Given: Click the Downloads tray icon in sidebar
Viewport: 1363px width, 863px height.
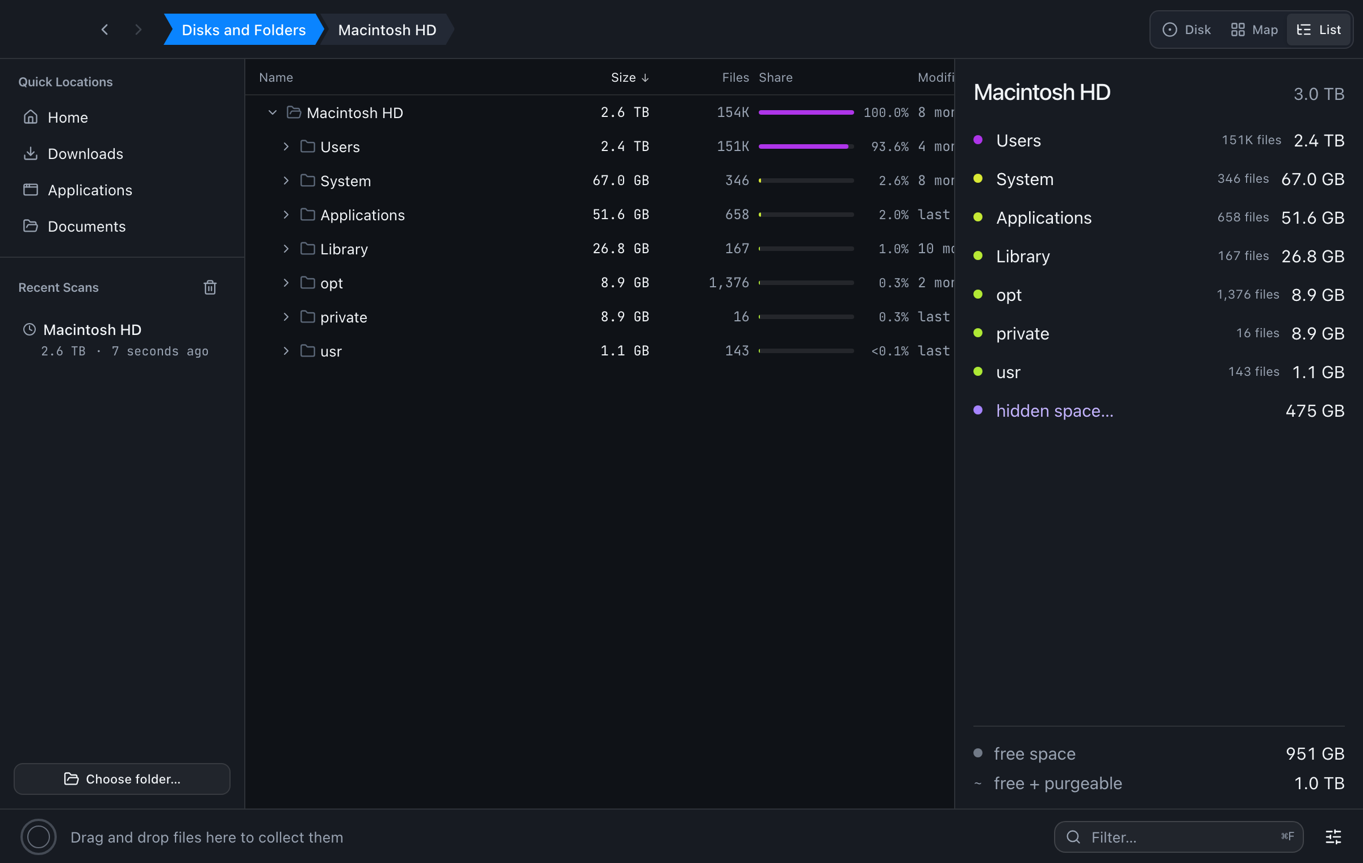Looking at the screenshot, I should click(x=31, y=153).
